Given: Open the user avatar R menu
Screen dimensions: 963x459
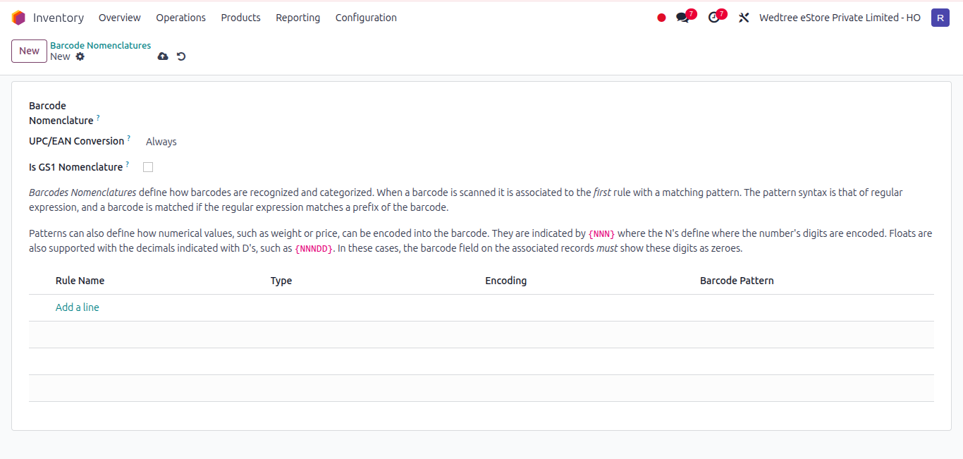Looking at the screenshot, I should pos(940,18).
